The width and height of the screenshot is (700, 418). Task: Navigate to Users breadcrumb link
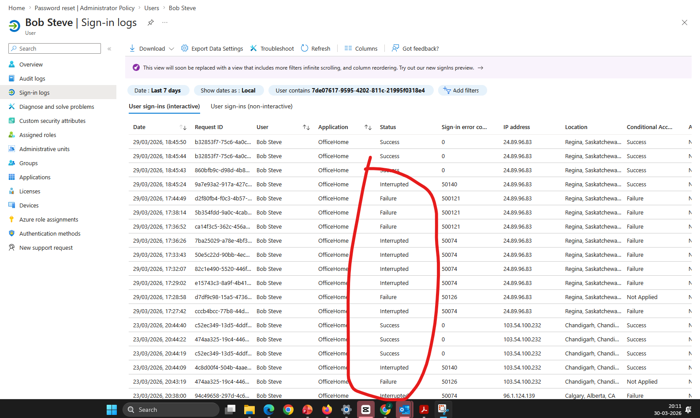pyautogui.click(x=152, y=8)
